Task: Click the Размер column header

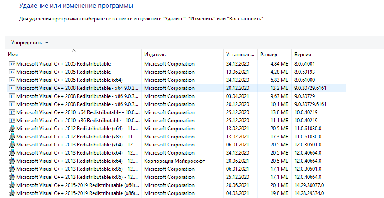Action: [x=269, y=55]
